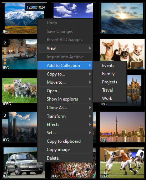
Task: Open the Copy to... submenu
Action: (x=65, y=74)
